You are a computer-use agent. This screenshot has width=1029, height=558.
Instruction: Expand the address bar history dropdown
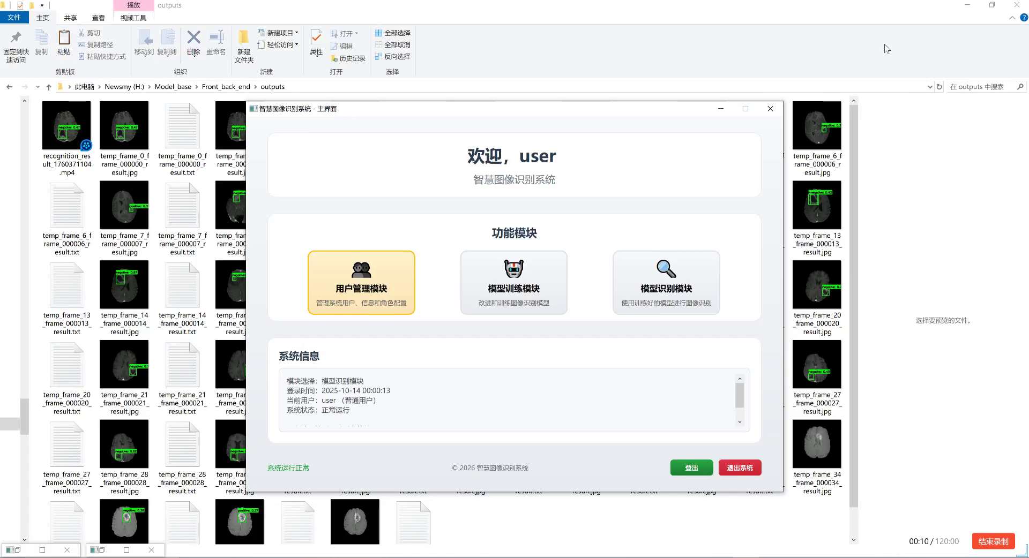click(930, 86)
